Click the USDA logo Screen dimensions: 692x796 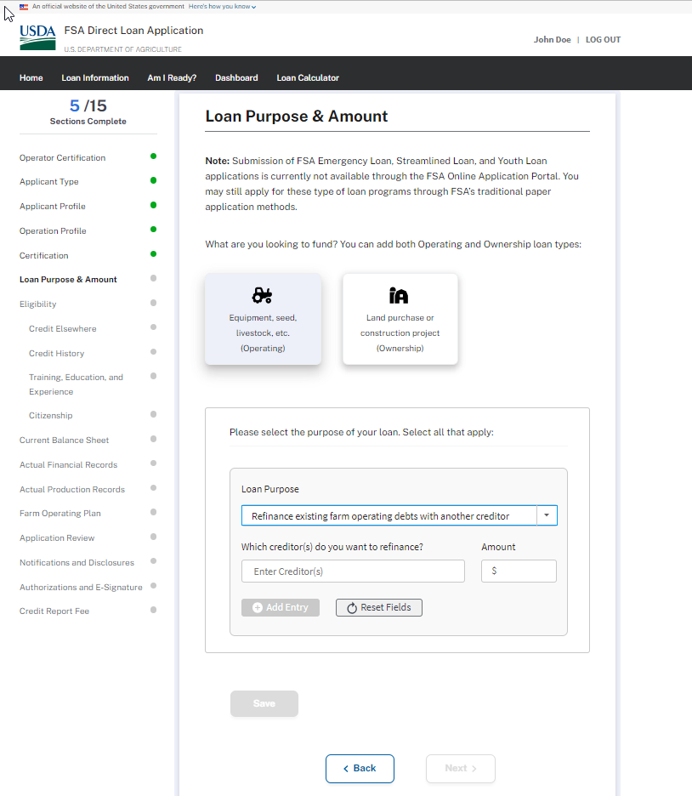(37, 37)
